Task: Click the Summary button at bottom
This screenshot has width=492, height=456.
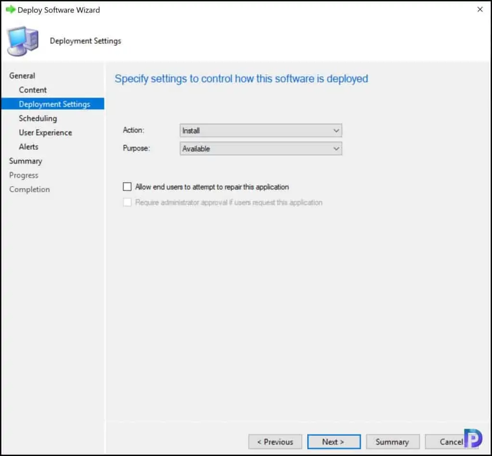Action: [393, 442]
